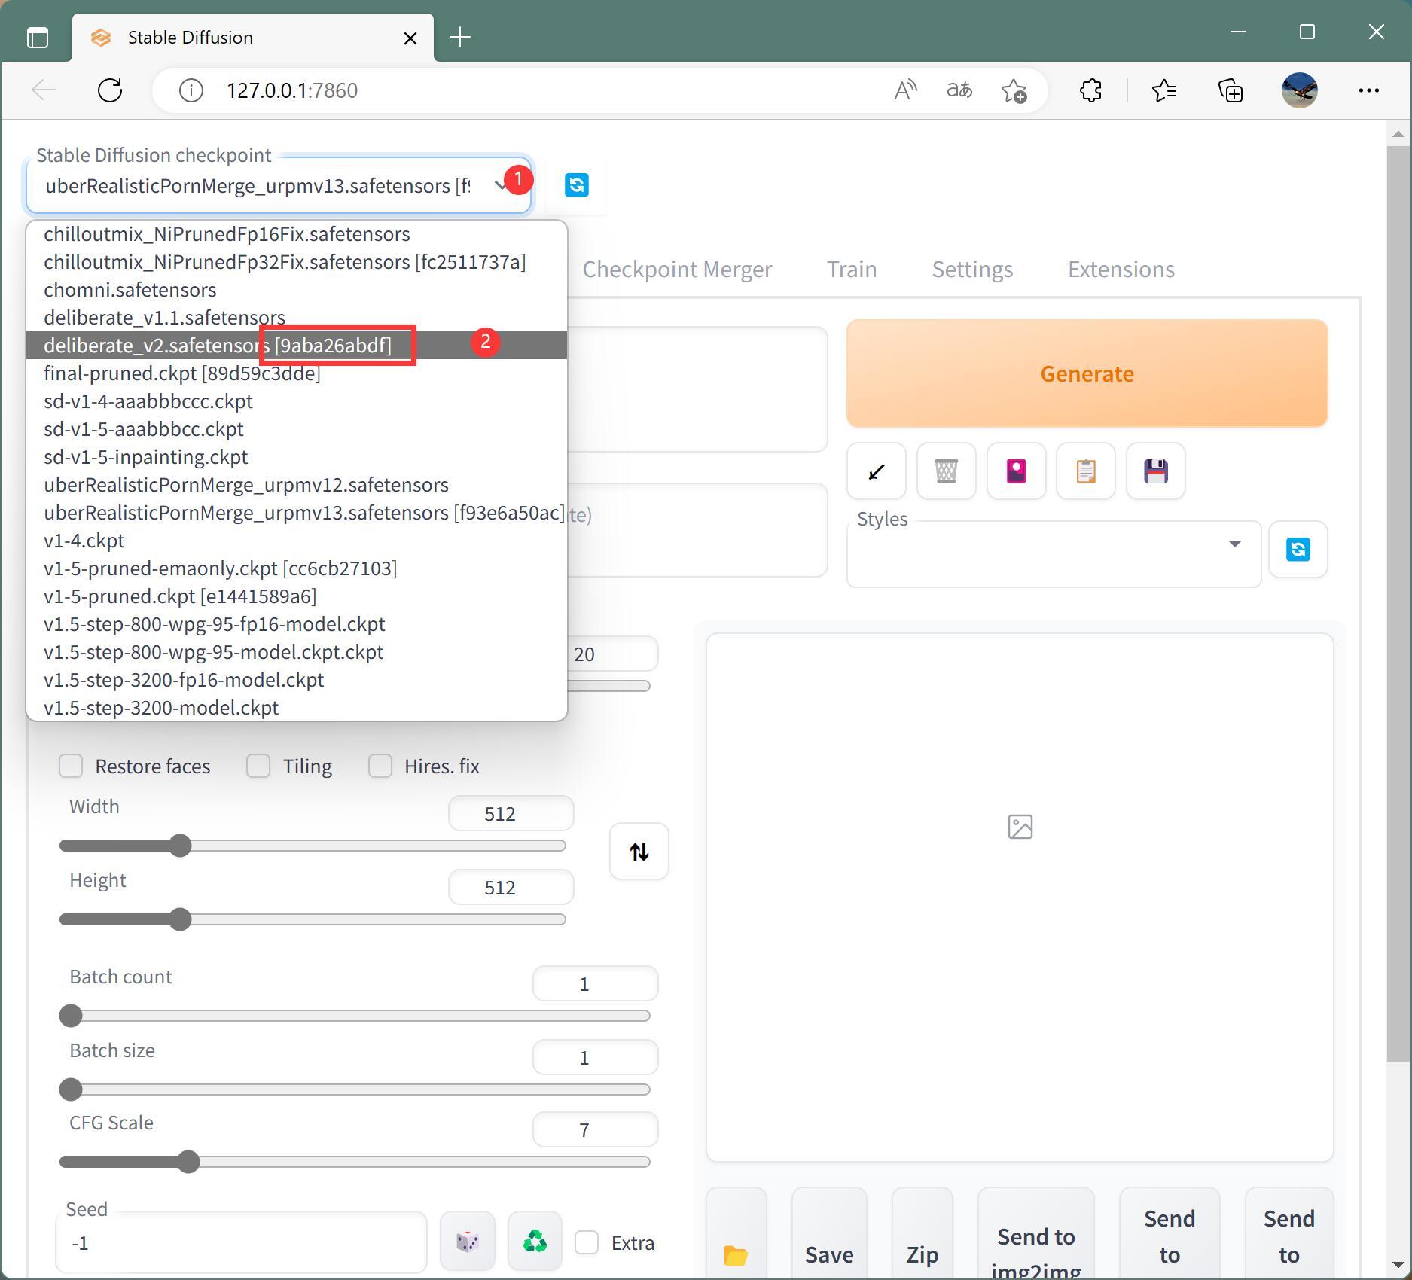The width and height of the screenshot is (1412, 1280).
Task: Open the browser Settings and more menu
Action: point(1368,90)
